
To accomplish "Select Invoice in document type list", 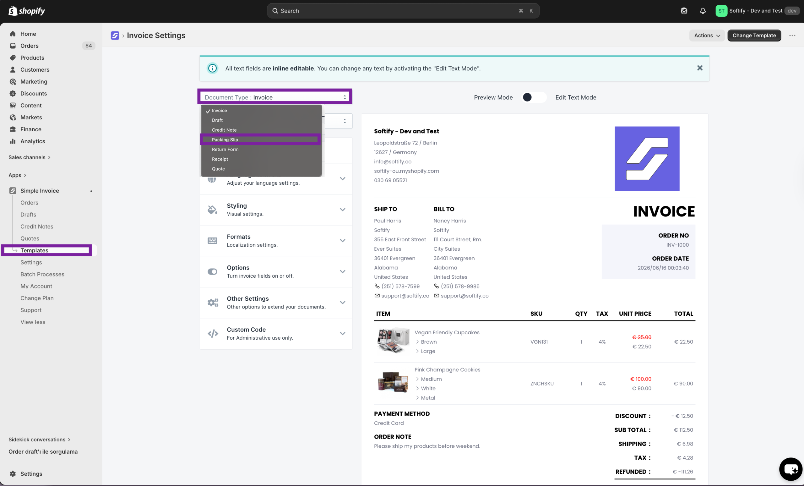I will point(261,111).
